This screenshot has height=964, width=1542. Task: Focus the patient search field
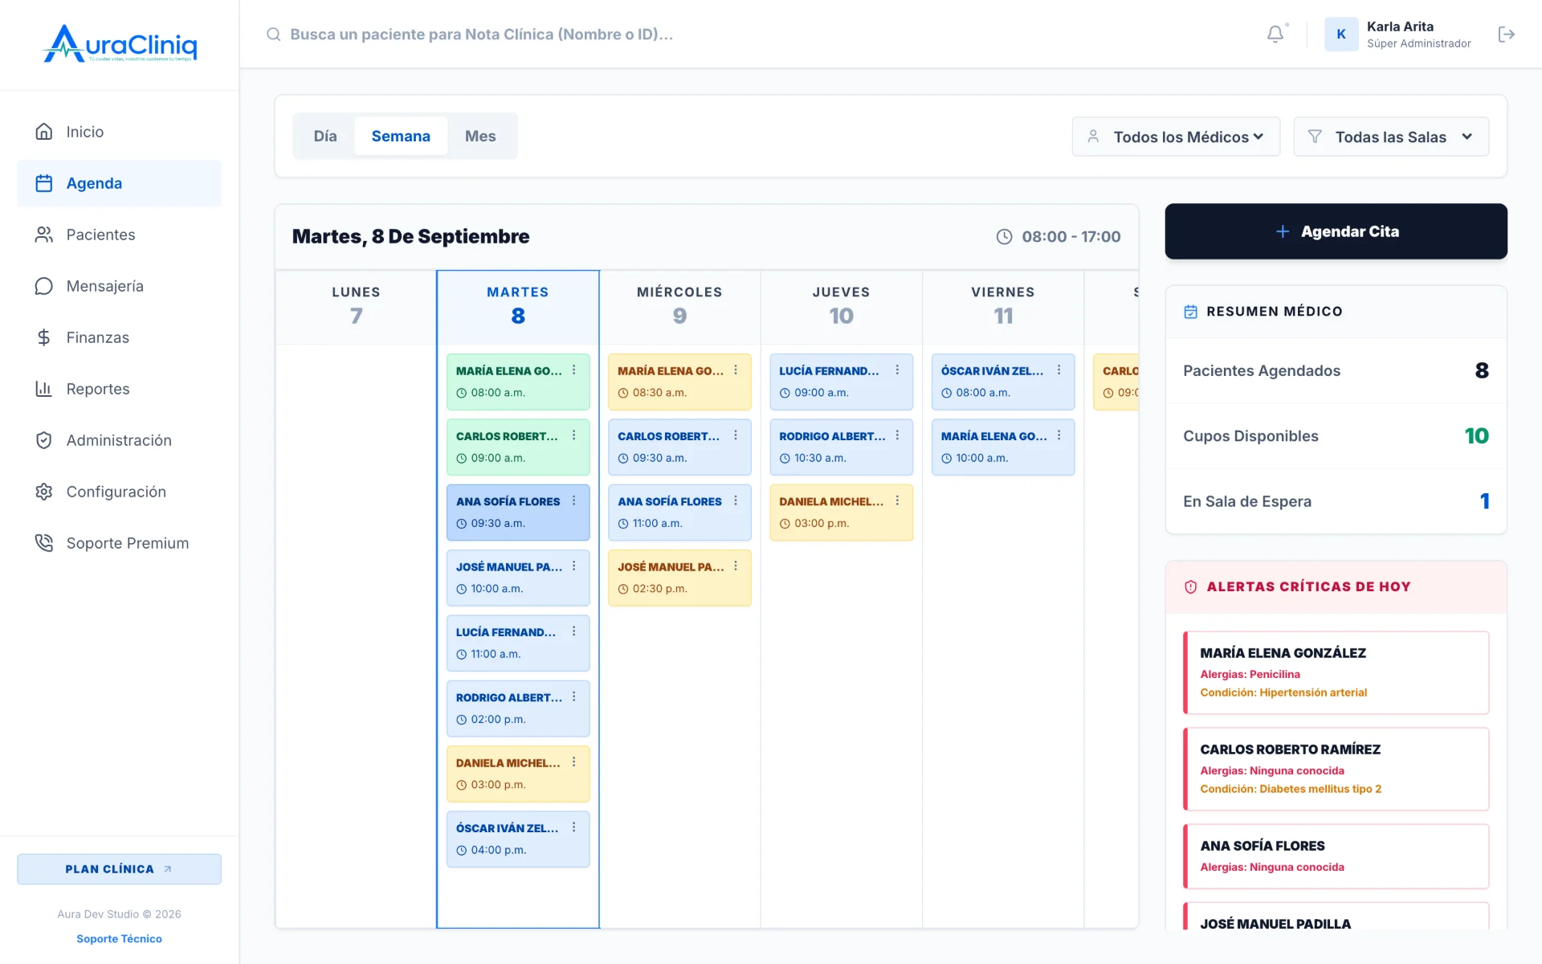click(482, 34)
